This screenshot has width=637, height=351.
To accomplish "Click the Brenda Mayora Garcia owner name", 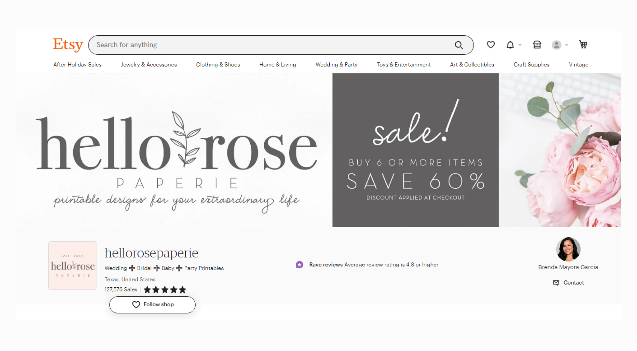I will coord(568,267).
